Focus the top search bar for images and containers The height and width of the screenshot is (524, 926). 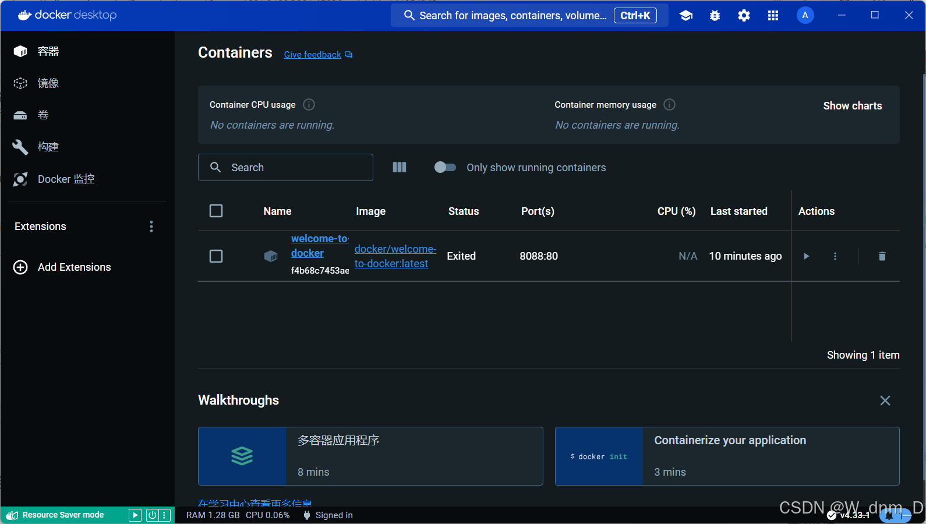[x=529, y=16]
